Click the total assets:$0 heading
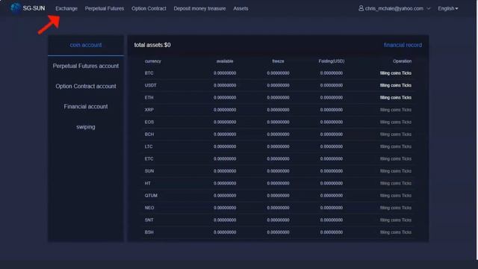478x269 pixels. point(152,45)
